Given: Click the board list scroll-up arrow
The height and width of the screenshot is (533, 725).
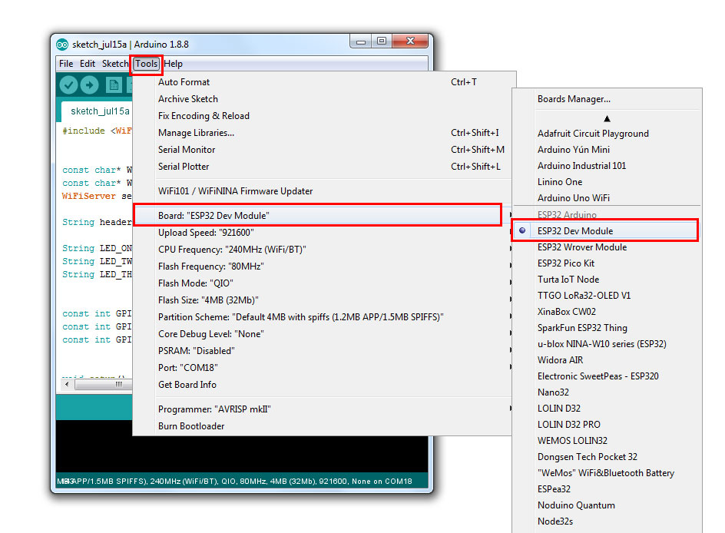Looking at the screenshot, I should (607, 119).
